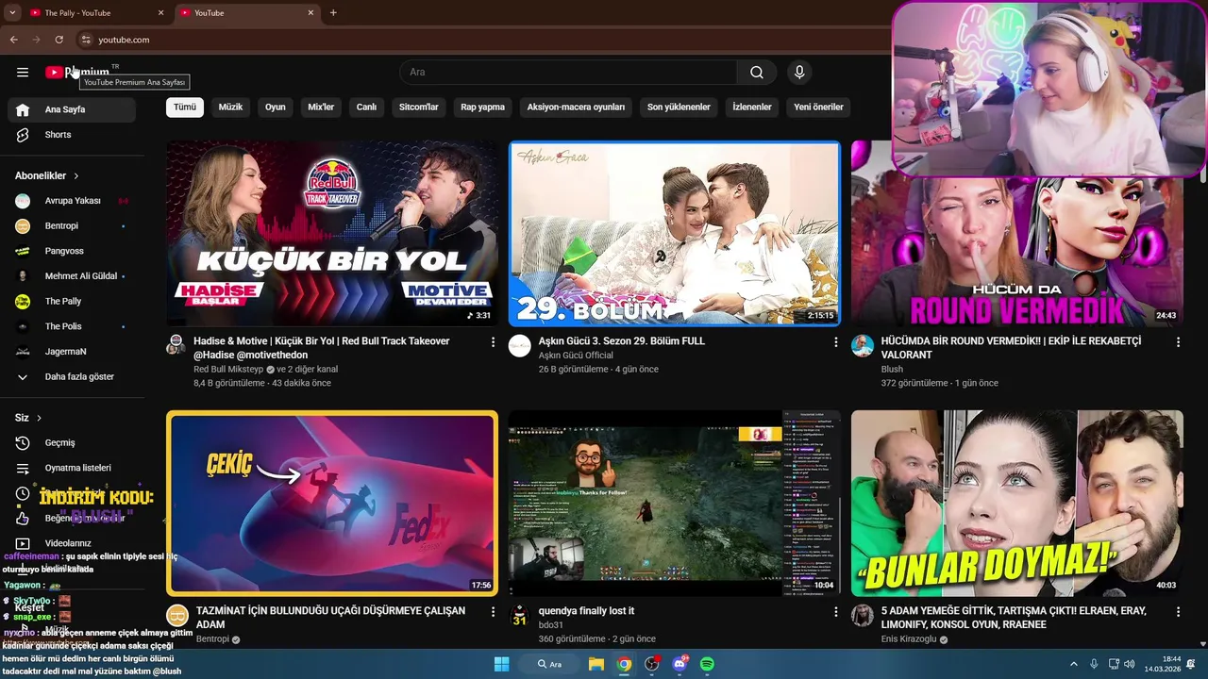Select Aksiyon-macera oyunları chip
Image resolution: width=1208 pixels, height=679 pixels.
tap(576, 108)
